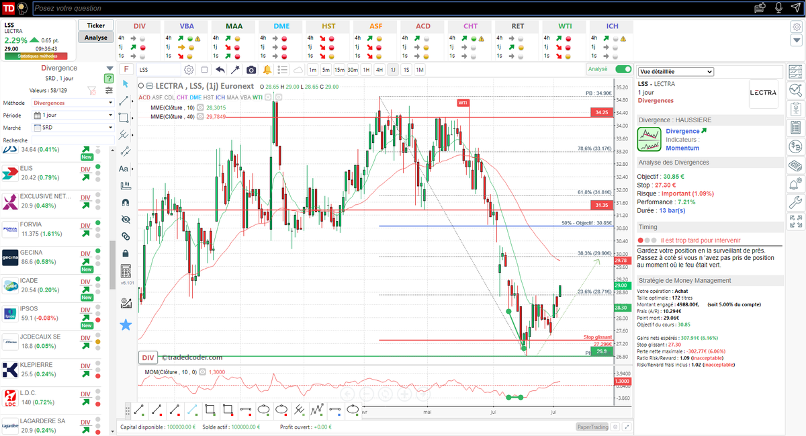
Task: Lock drawings with the padlock icon
Action: [125, 253]
